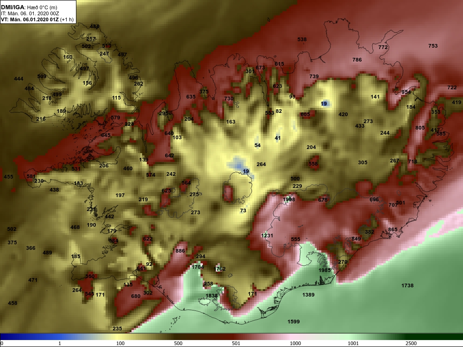Click the '54' value in the central highlands
This screenshot has height=347, width=463.
257,145
